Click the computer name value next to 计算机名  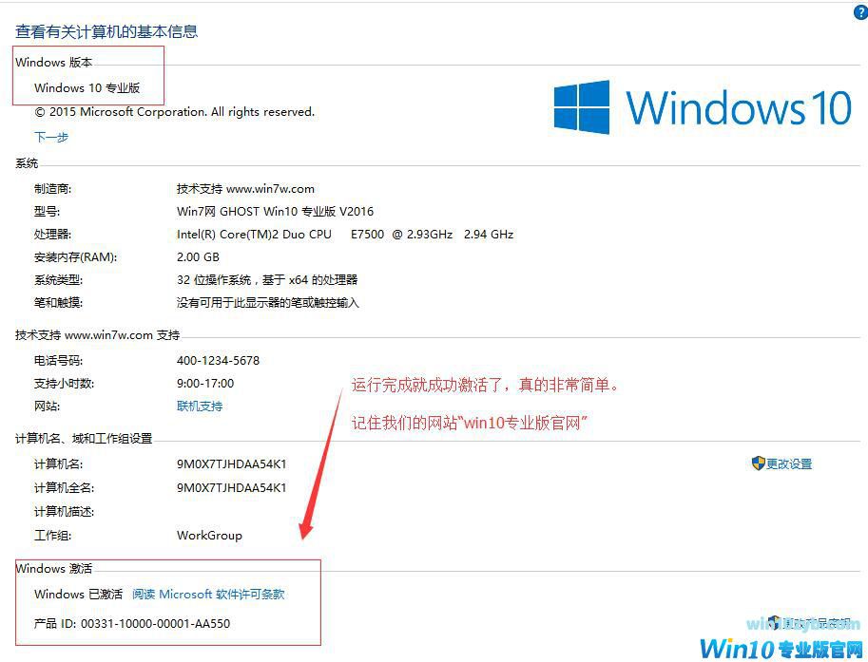pyautogui.click(x=231, y=464)
